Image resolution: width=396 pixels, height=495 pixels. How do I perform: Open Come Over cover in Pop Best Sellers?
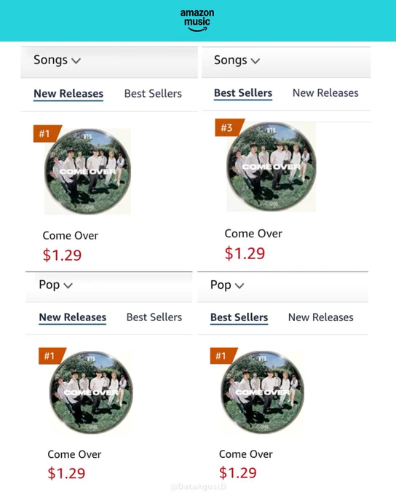(262, 391)
